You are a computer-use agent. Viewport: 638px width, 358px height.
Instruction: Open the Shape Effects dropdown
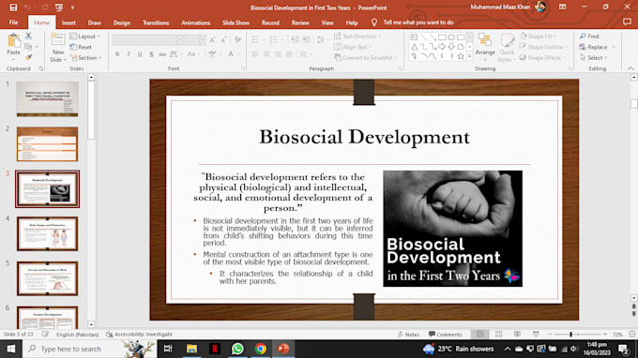pyautogui.click(x=543, y=58)
